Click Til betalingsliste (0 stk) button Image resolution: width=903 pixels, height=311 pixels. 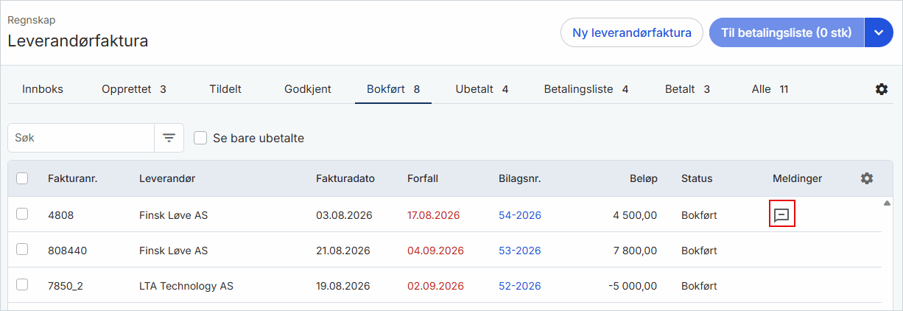pos(787,32)
